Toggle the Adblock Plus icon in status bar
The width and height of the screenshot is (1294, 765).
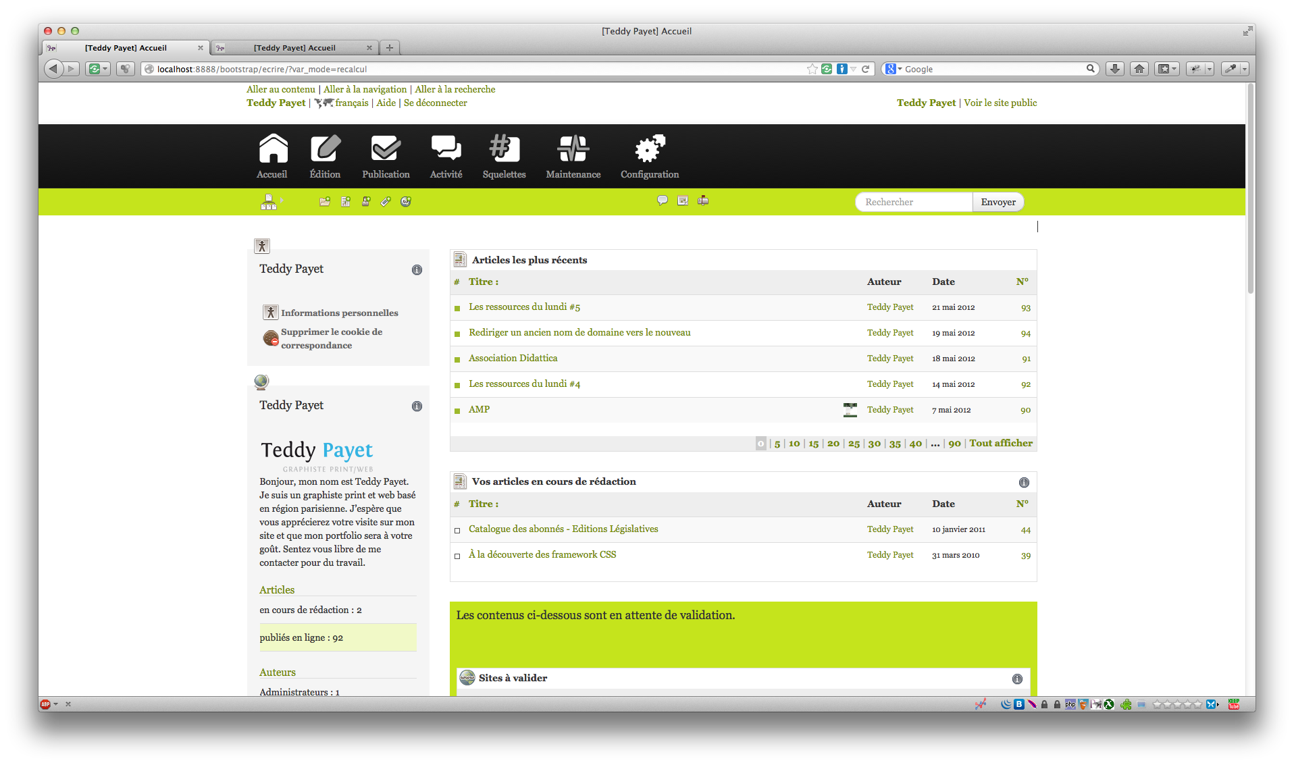tap(45, 704)
